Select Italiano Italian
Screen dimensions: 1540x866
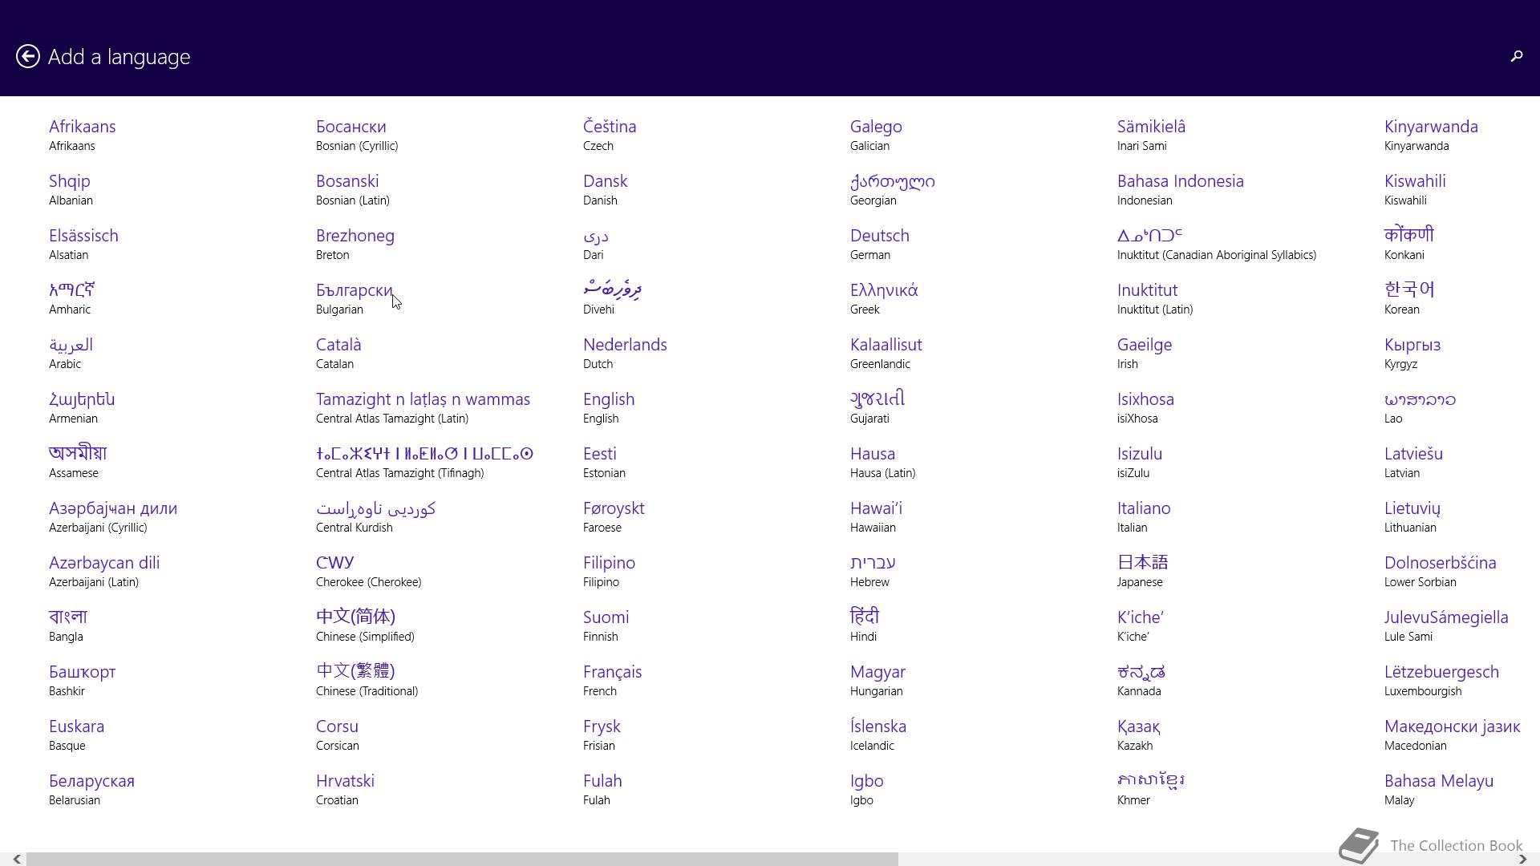click(x=1144, y=517)
